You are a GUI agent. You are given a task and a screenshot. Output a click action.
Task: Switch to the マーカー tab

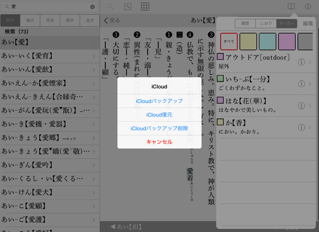coord(287,24)
